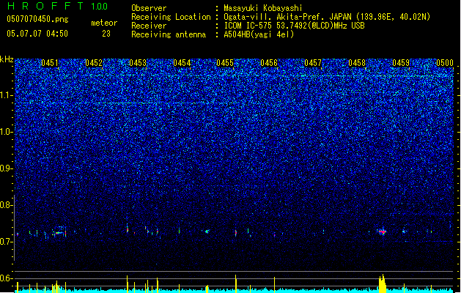Click the 0500 time marker
This screenshot has height=293, width=461.
point(445,63)
